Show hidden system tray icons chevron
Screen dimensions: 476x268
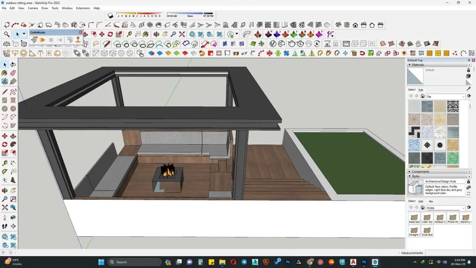415,262
